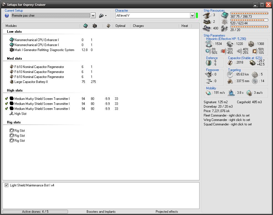Click the Price 7,221,076 isk text
The height and width of the screenshot is (215, 273).
click(x=217, y=111)
